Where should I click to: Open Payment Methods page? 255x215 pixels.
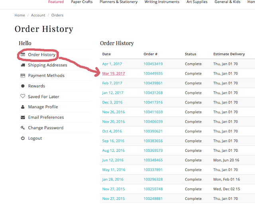pos(46,76)
